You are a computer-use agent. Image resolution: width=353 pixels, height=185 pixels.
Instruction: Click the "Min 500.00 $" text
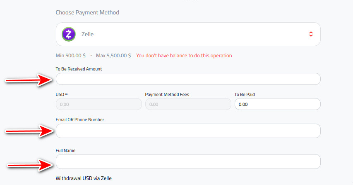click(x=71, y=56)
